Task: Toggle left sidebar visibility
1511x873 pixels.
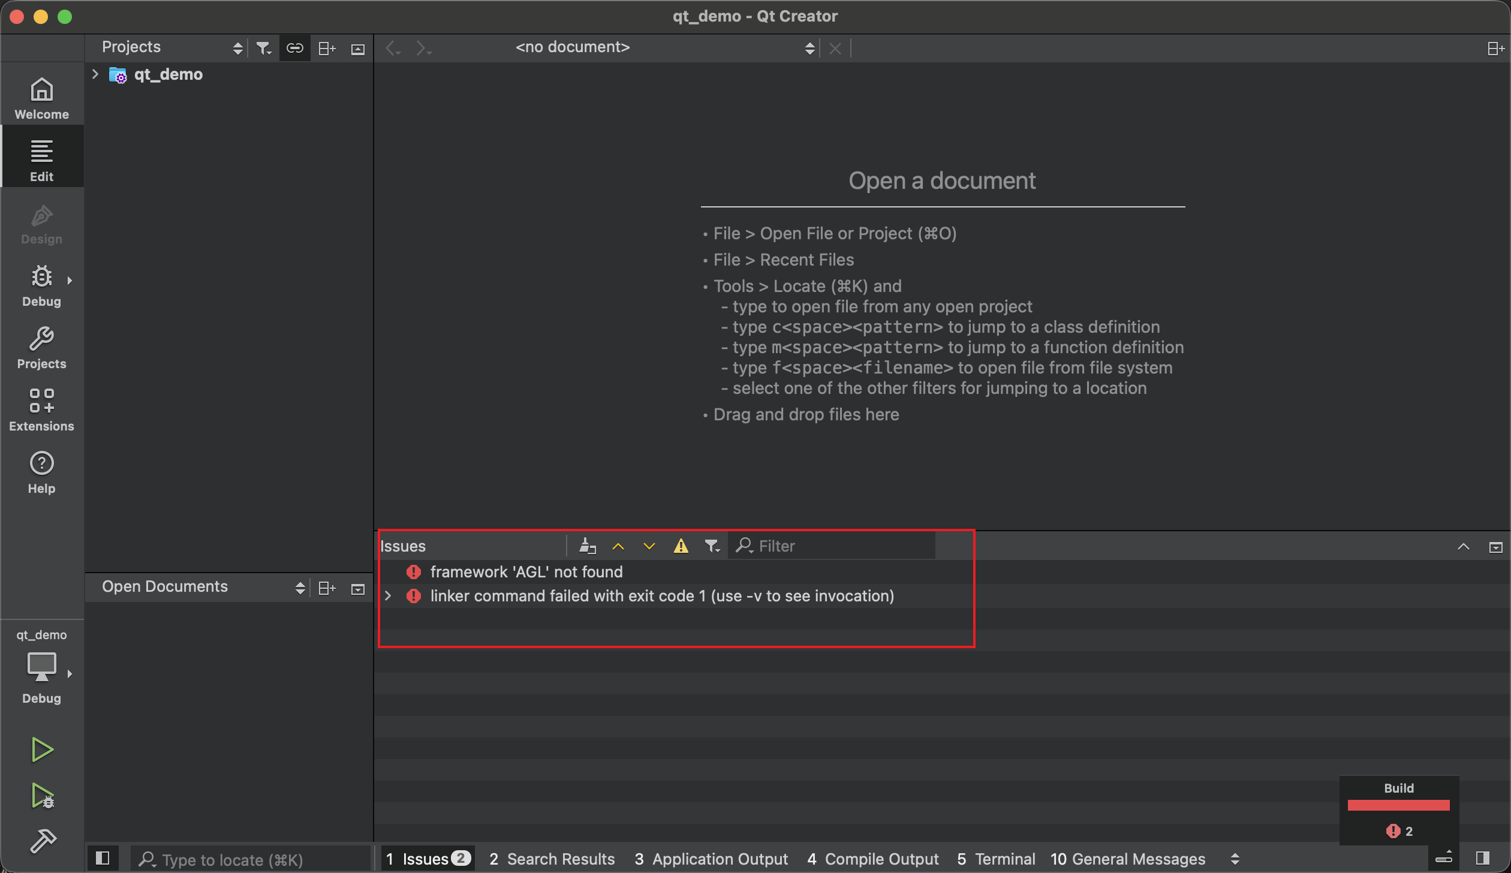Action: pos(103,859)
